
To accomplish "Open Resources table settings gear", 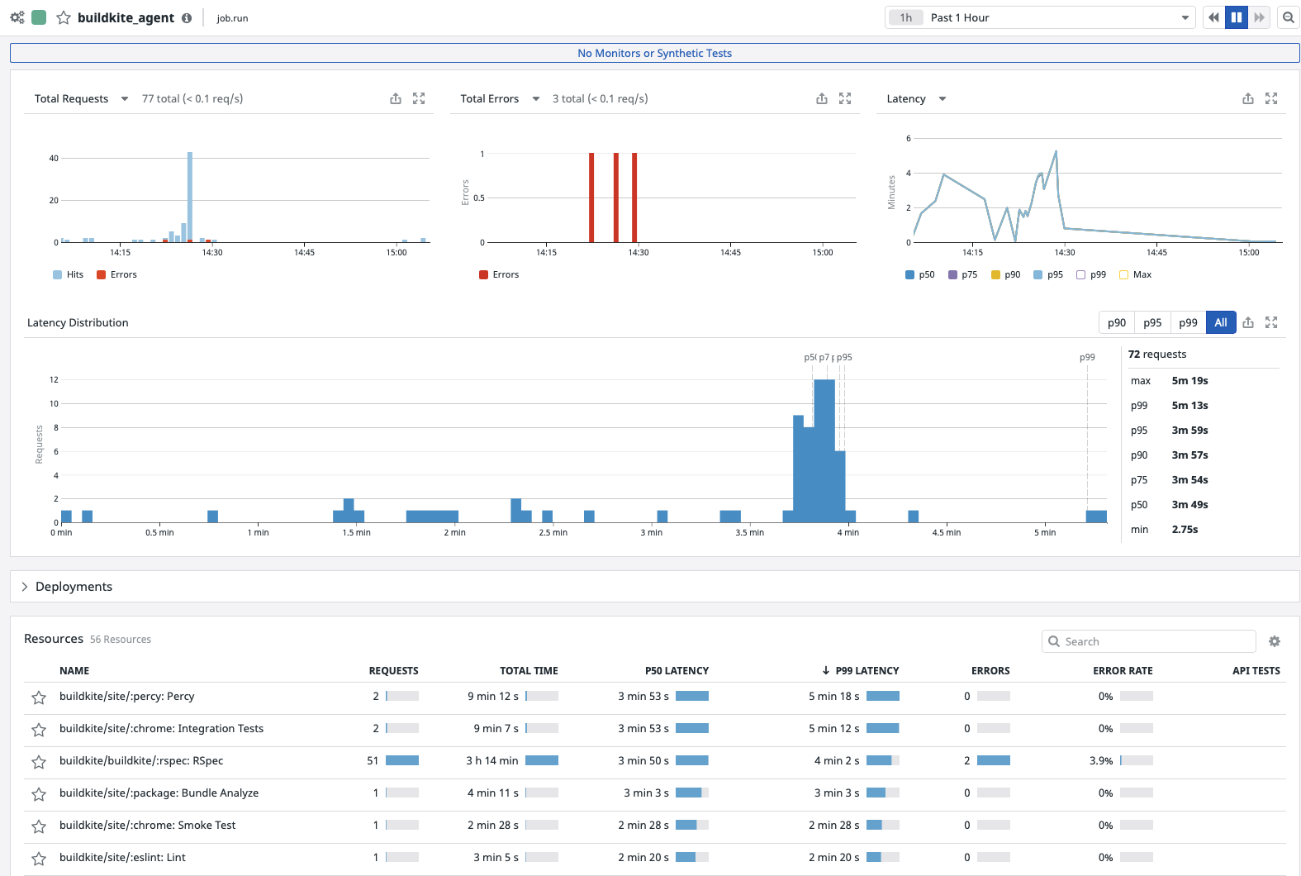I will 1275,641.
